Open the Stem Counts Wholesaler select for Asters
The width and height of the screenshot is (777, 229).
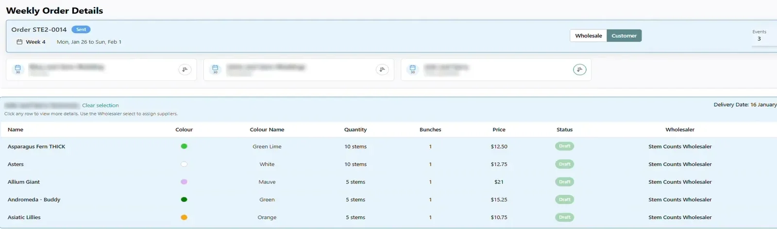click(680, 164)
